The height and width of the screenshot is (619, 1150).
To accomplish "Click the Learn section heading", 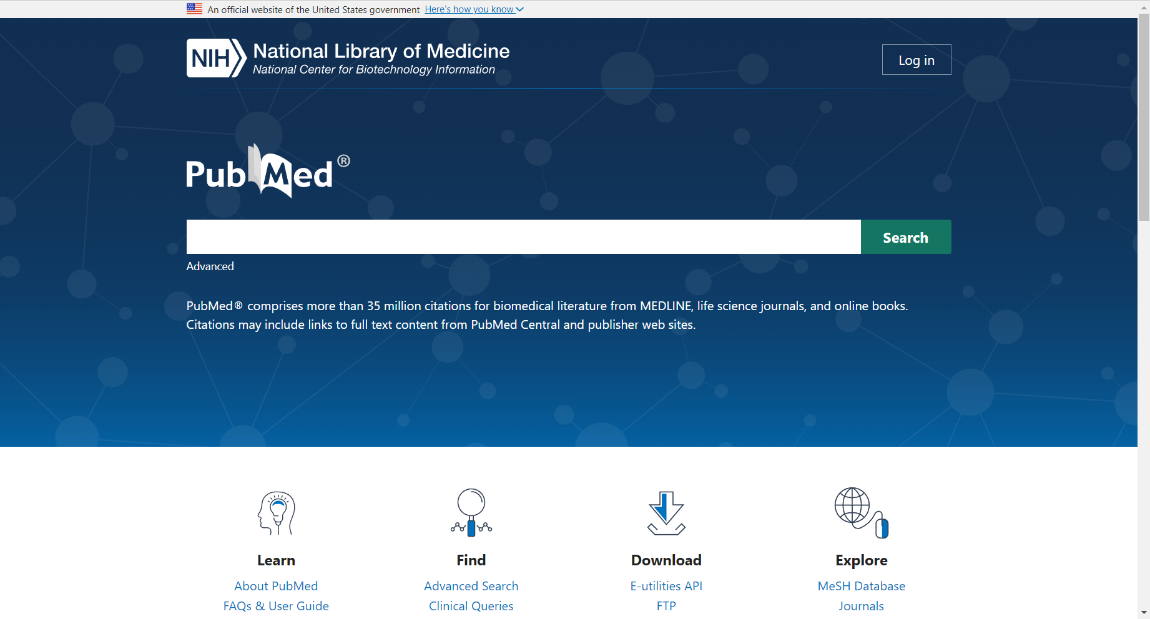I will 276,560.
